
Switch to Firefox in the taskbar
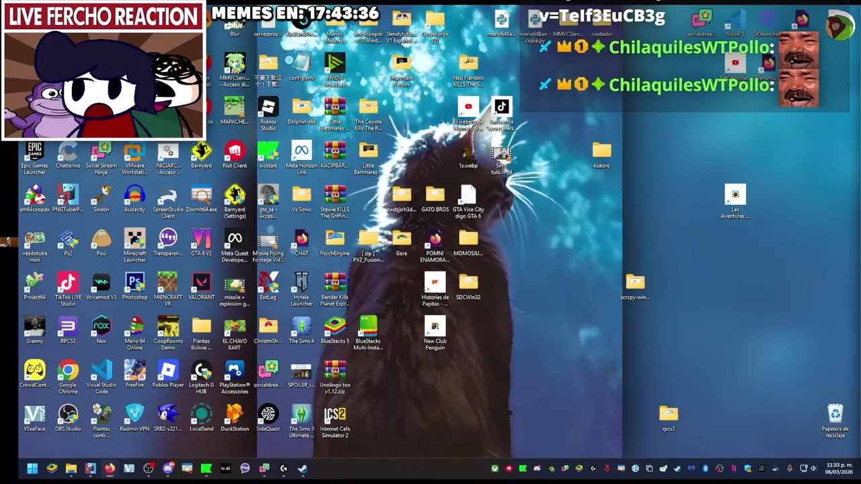[x=110, y=469]
